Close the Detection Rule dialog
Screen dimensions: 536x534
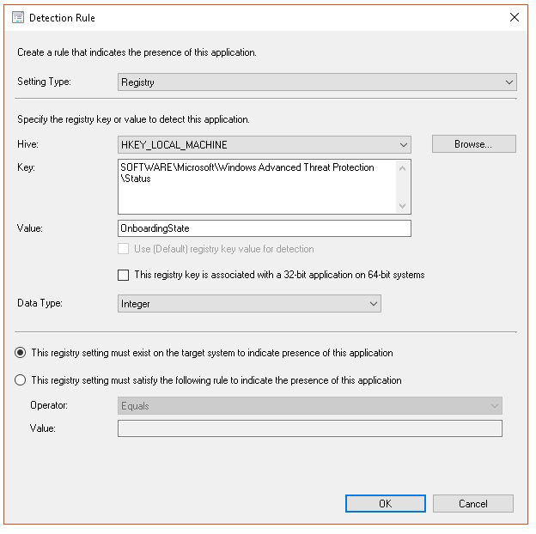[x=514, y=17]
